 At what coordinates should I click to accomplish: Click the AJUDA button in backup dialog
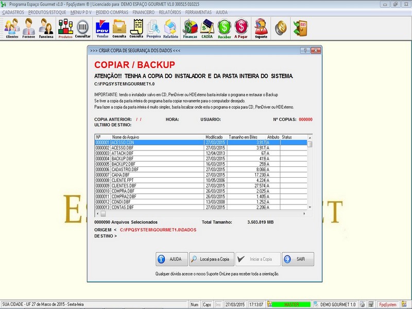point(171,259)
